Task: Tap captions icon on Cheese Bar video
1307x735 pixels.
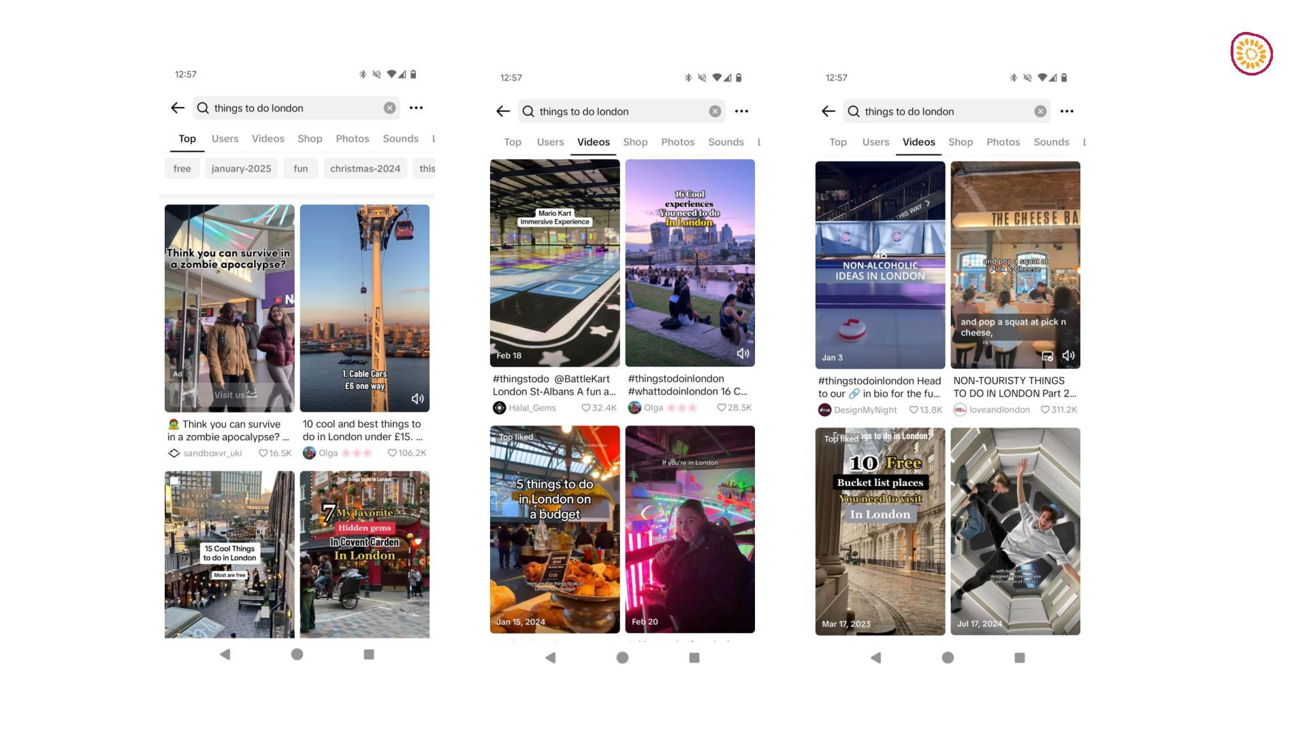Action: (x=1048, y=356)
